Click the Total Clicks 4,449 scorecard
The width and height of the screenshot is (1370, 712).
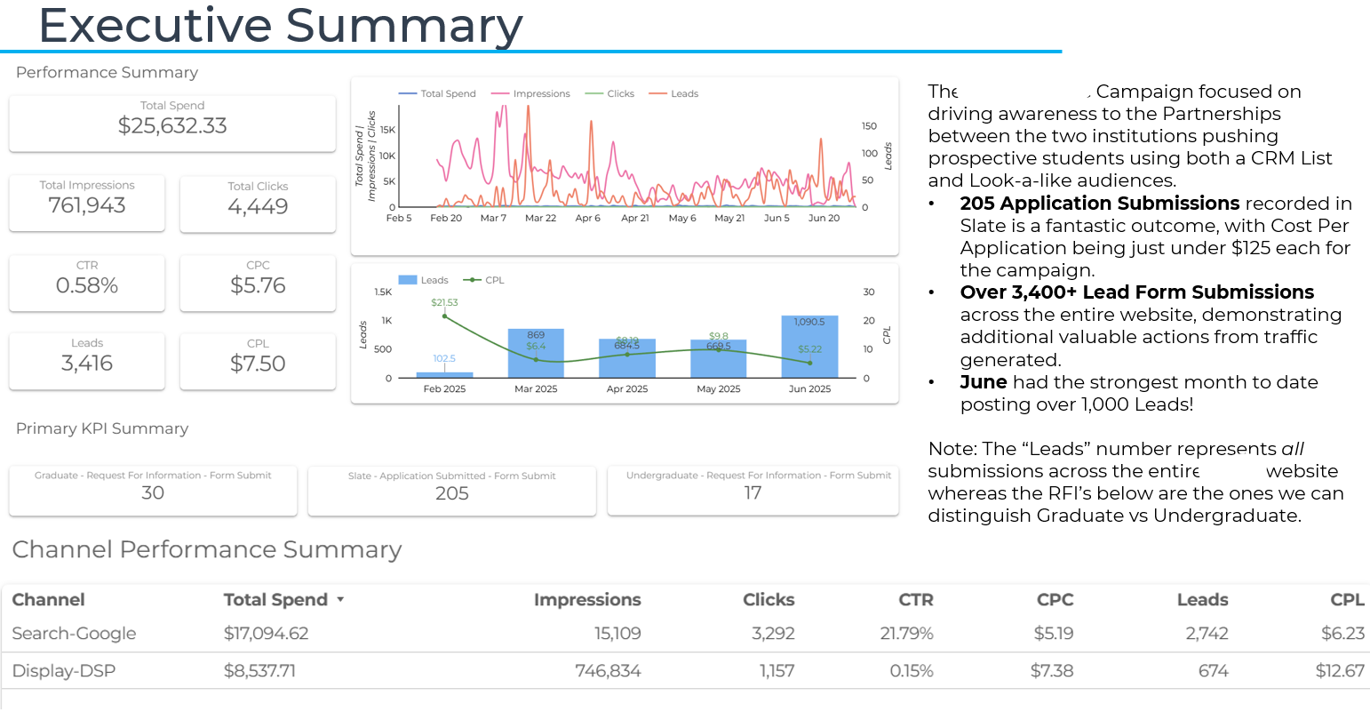[258, 204]
